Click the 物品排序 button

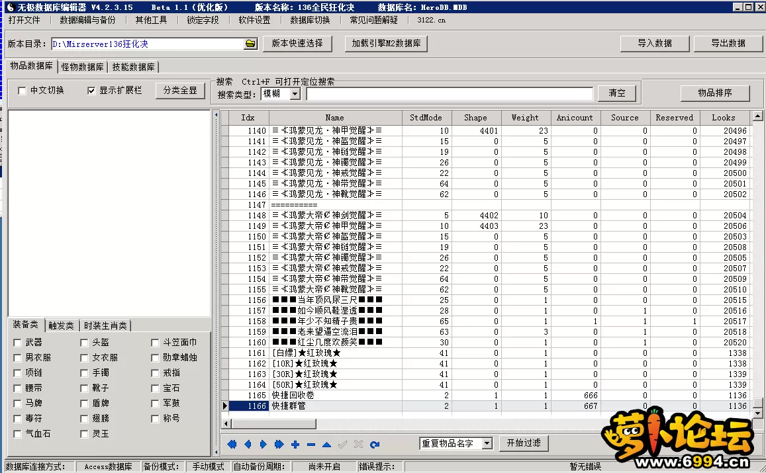(715, 93)
